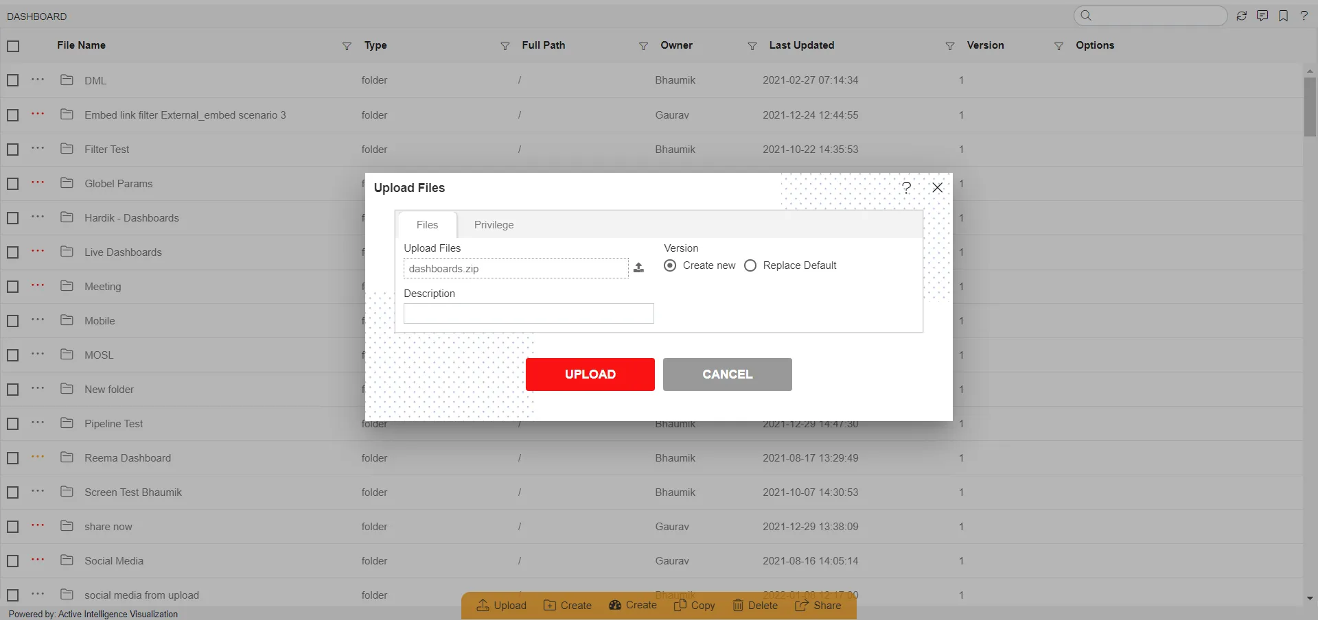This screenshot has width=1318, height=620.
Task: Click the scrollbar down arrow
Action: (1310, 598)
